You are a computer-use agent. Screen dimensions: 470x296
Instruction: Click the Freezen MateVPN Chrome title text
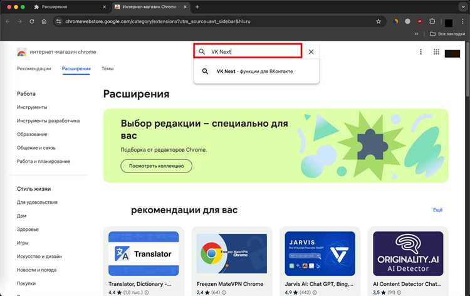coord(230,283)
